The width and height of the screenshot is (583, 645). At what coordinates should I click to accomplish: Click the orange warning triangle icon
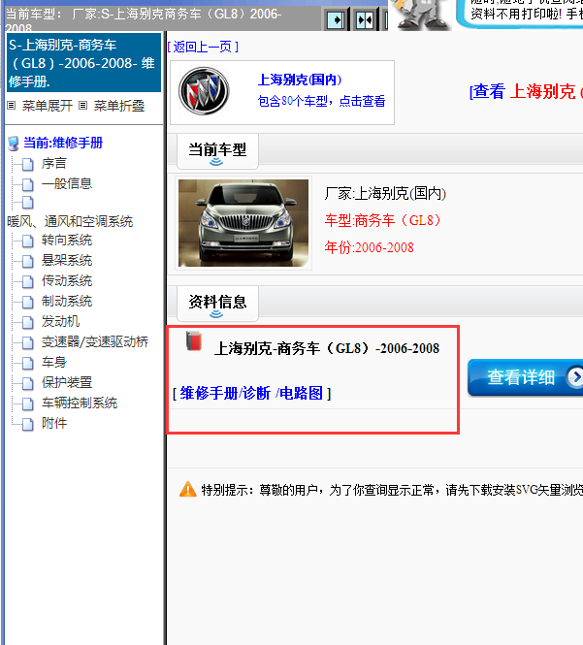(x=188, y=490)
